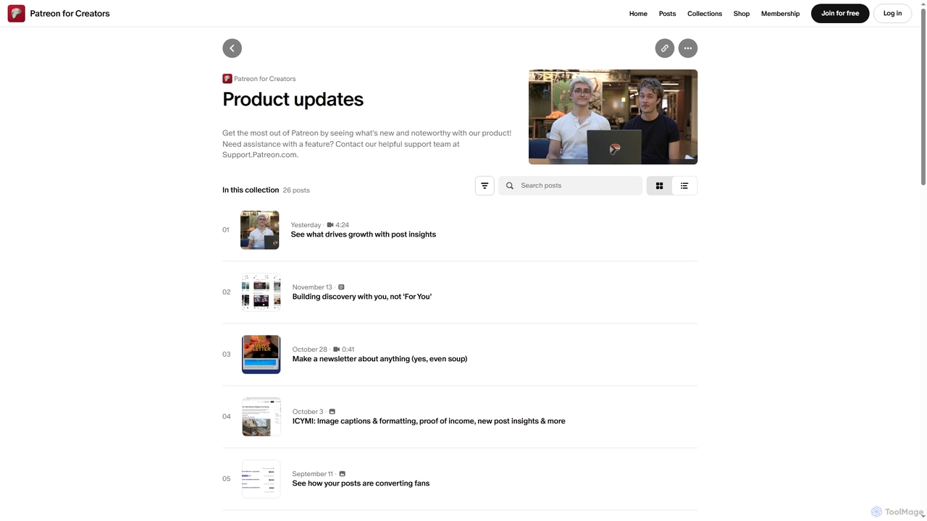Click the Patreon logo in header
This screenshot has width=927, height=521.
[16, 13]
